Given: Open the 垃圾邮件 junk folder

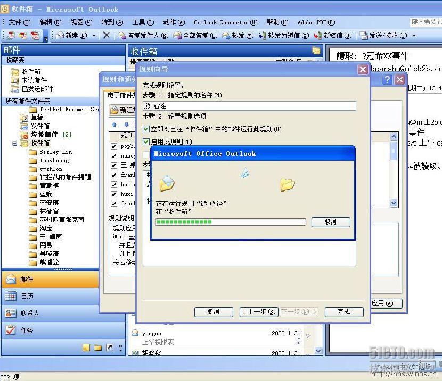Looking at the screenshot, I should click(x=44, y=134).
